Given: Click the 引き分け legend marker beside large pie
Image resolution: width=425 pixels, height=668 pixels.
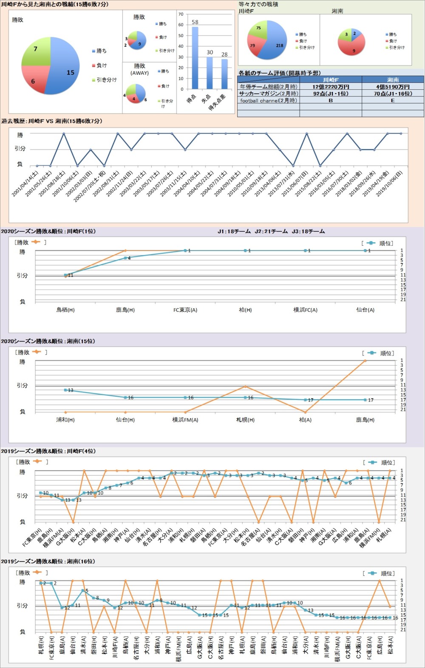Looking at the screenshot, I should (93, 80).
